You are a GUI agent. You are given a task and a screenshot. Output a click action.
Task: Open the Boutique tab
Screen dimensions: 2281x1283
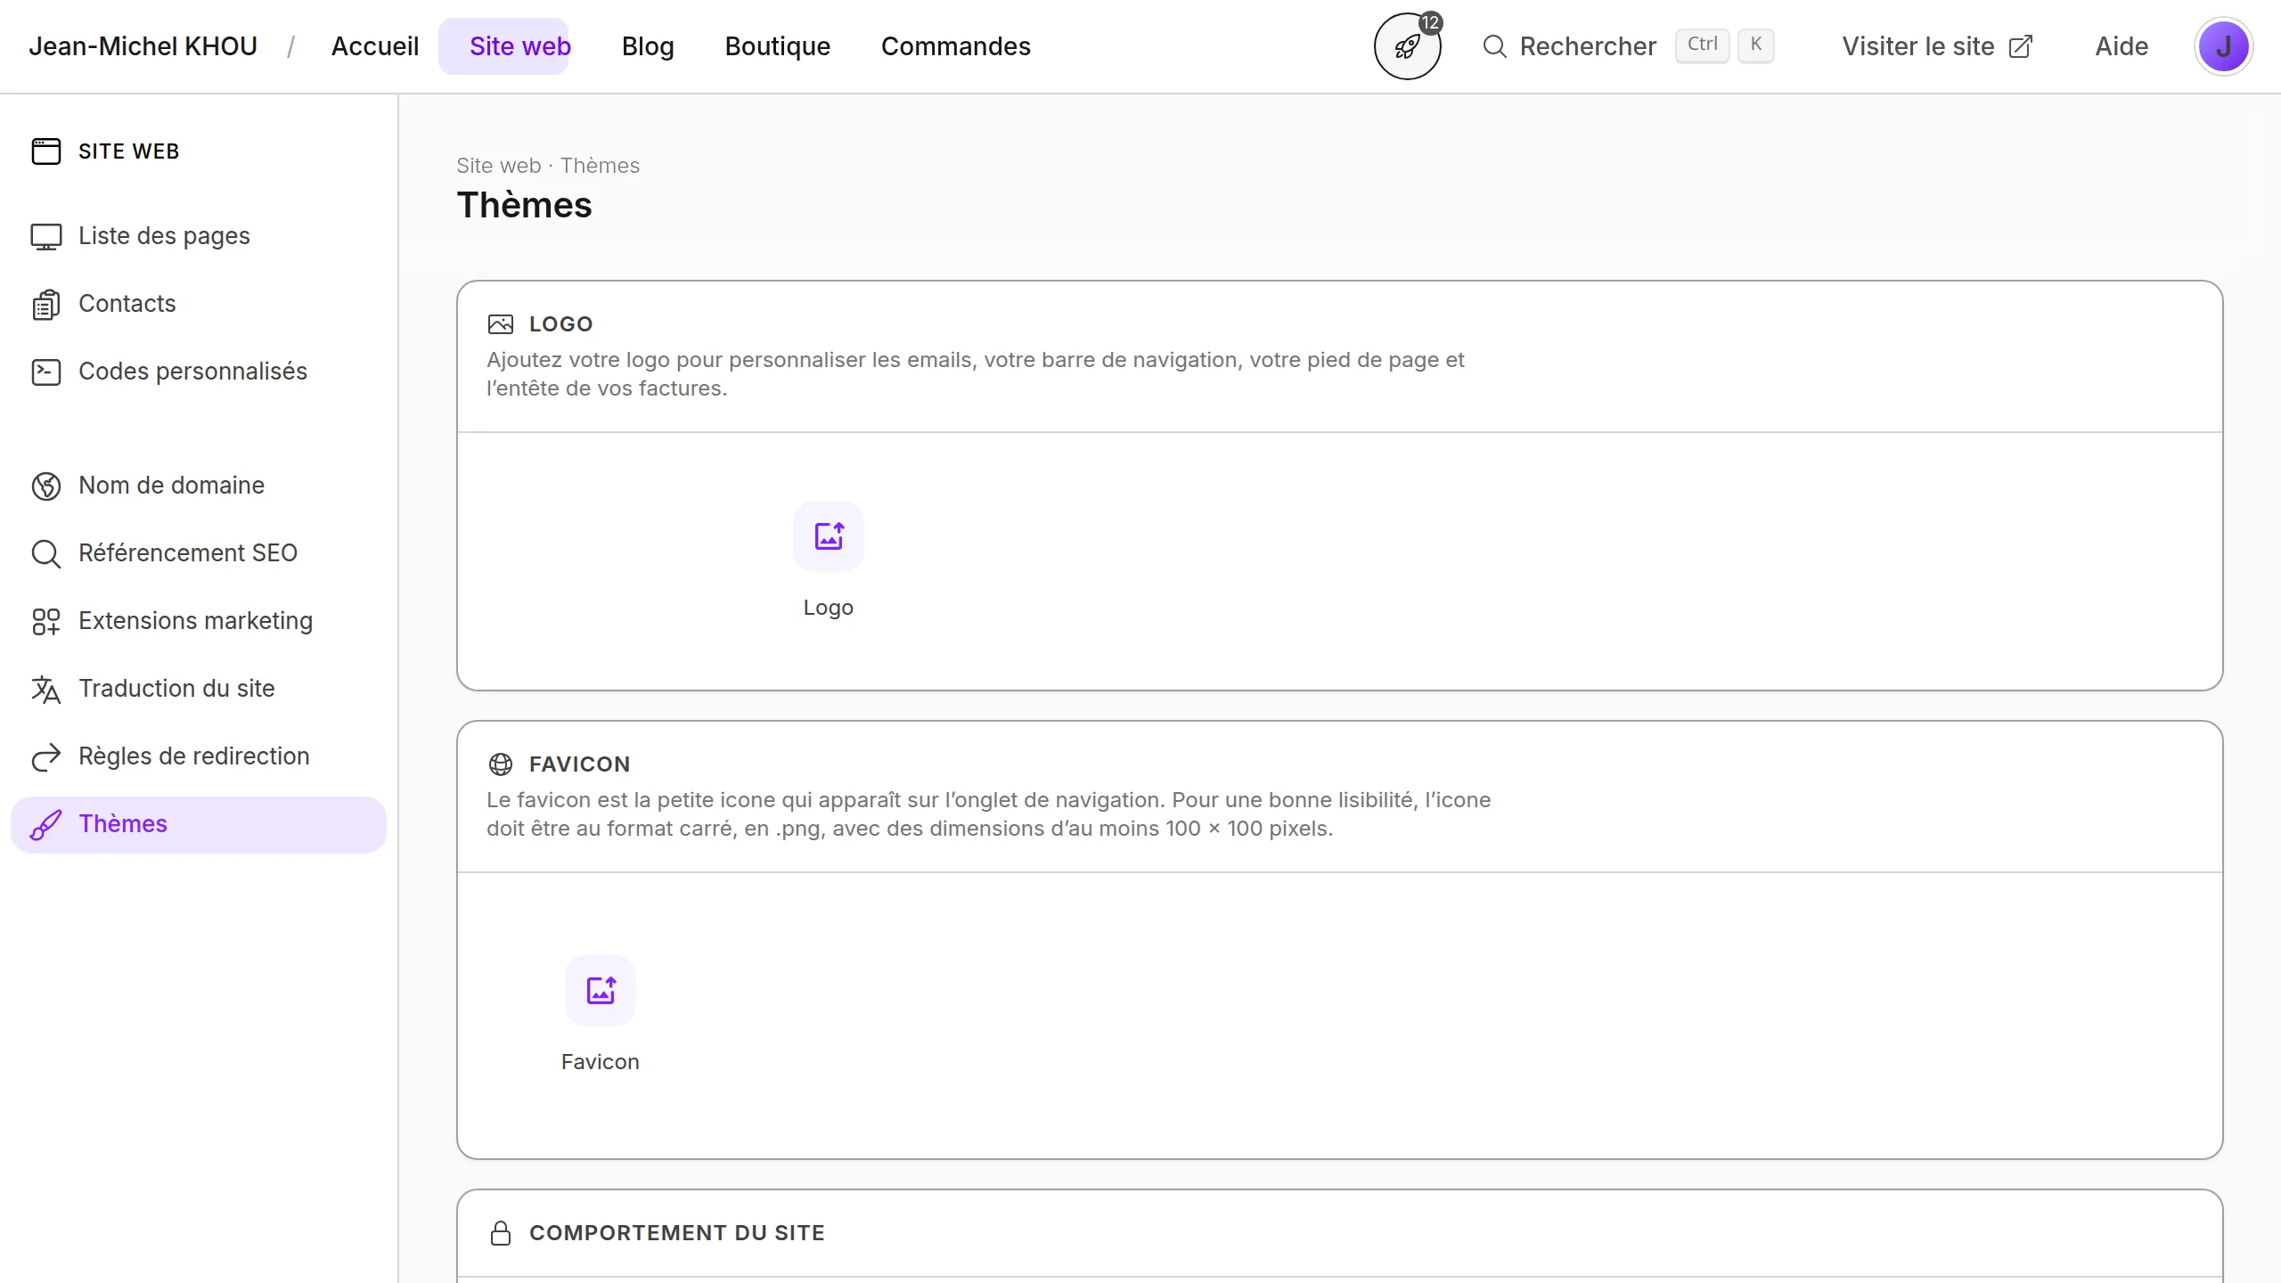pos(777,46)
